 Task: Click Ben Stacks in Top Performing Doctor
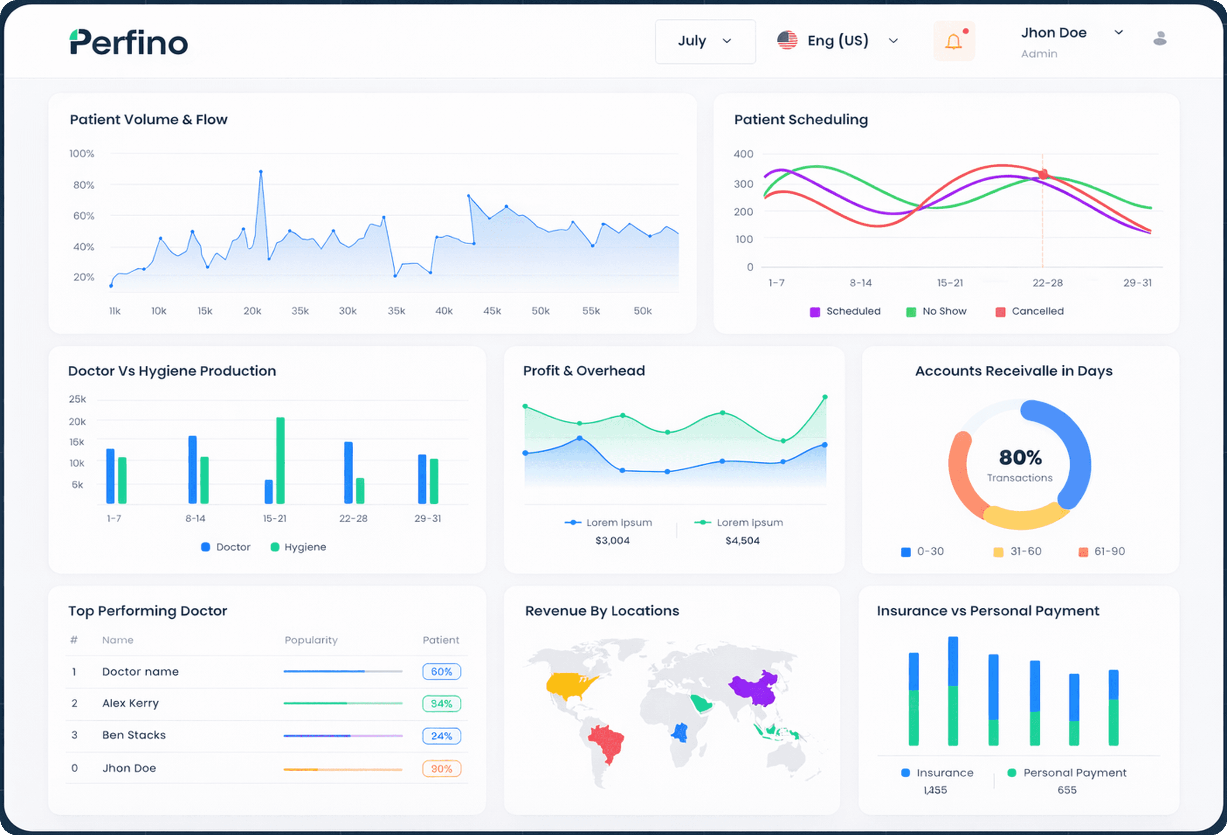coord(134,735)
